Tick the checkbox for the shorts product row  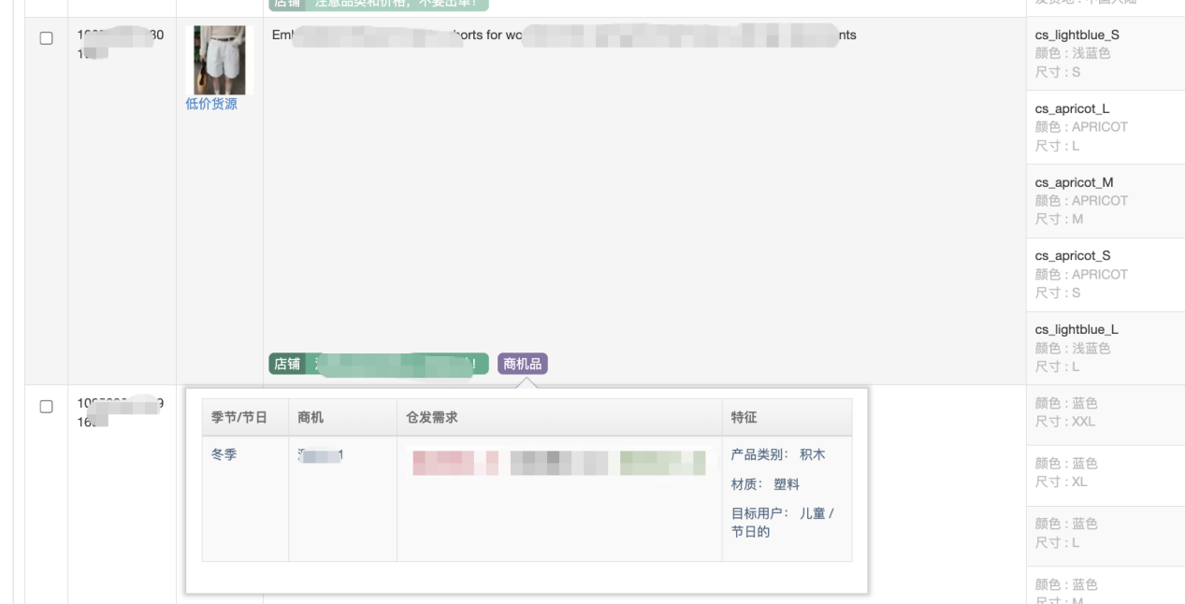(x=46, y=38)
